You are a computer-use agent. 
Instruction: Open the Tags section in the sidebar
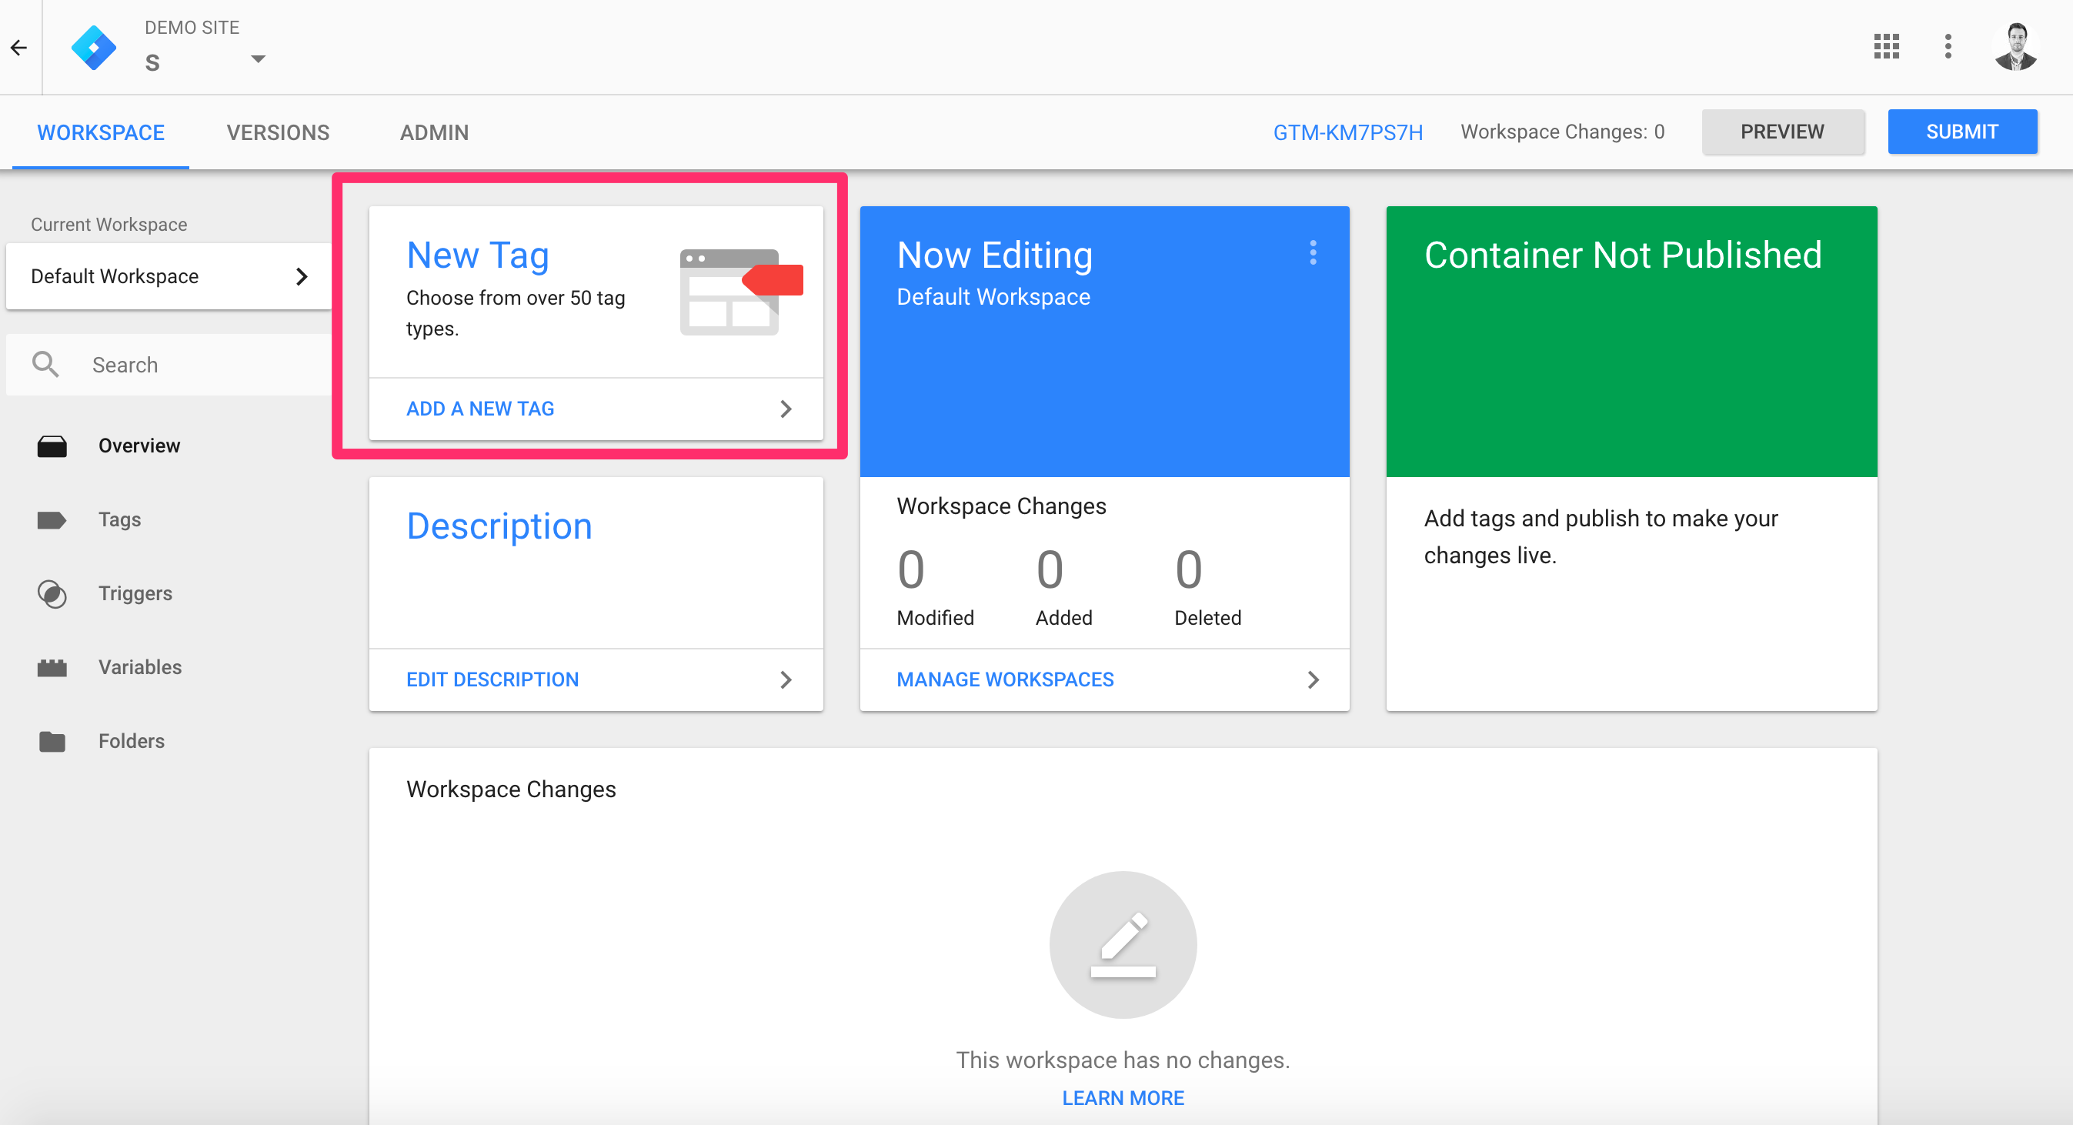[119, 519]
